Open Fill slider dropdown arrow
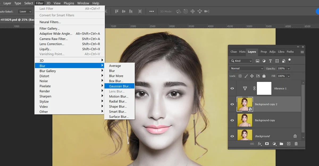Screen dimensions: 319x166 click(x=288, y=76)
